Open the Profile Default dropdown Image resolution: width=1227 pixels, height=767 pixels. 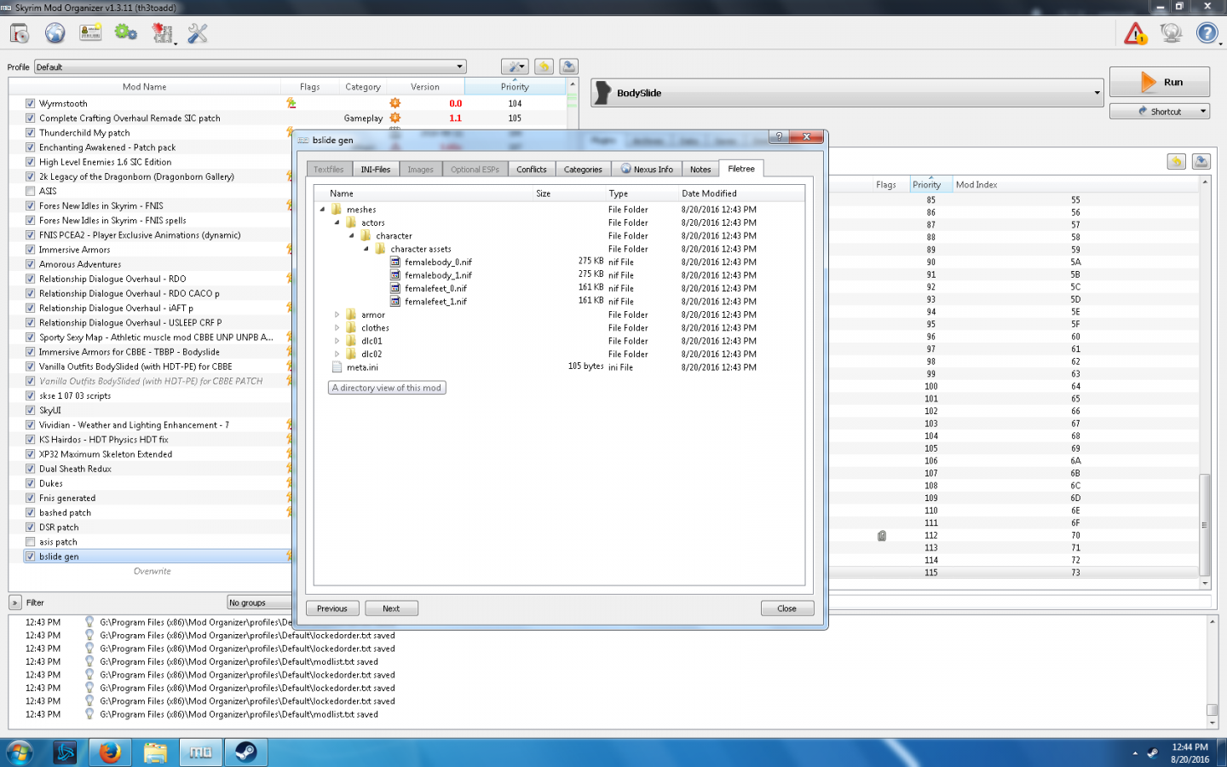click(250, 66)
